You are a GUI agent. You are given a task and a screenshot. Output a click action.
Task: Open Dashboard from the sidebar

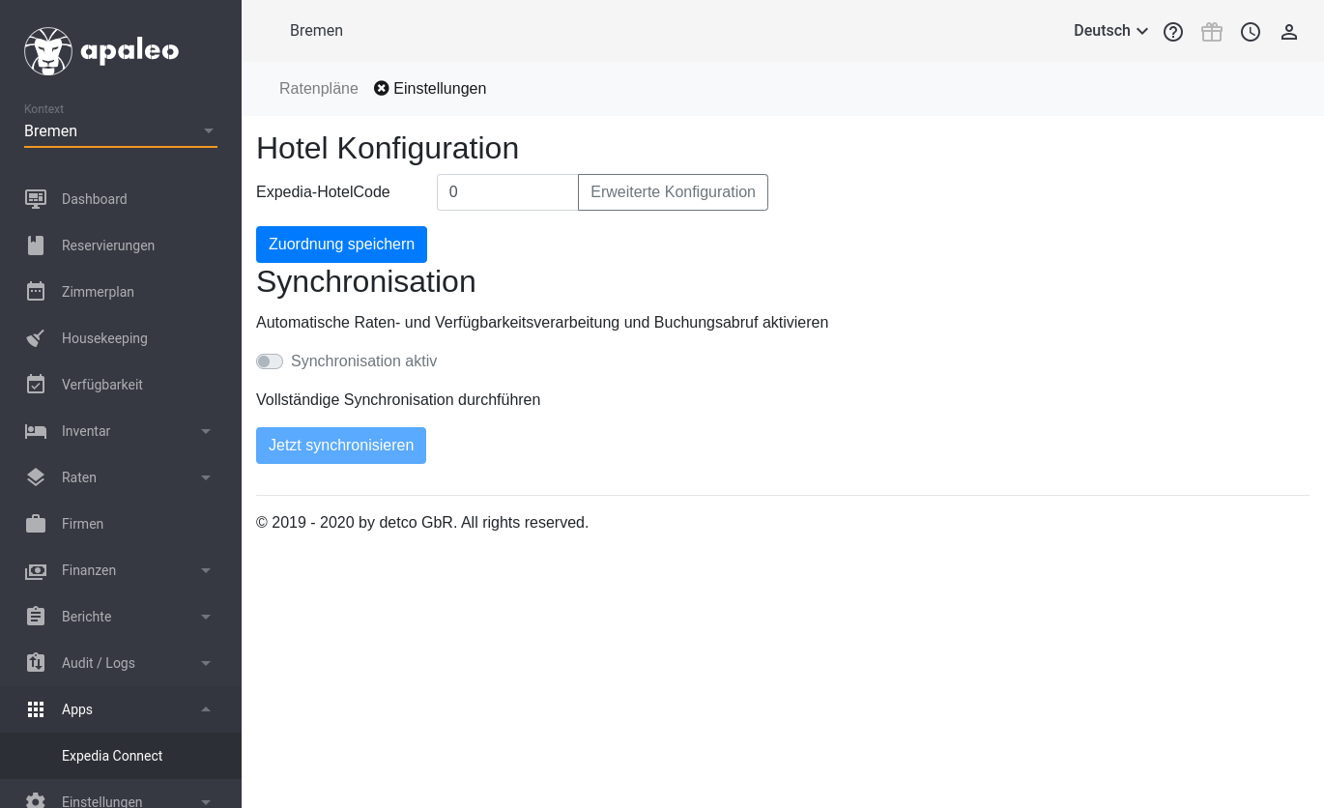pos(94,199)
